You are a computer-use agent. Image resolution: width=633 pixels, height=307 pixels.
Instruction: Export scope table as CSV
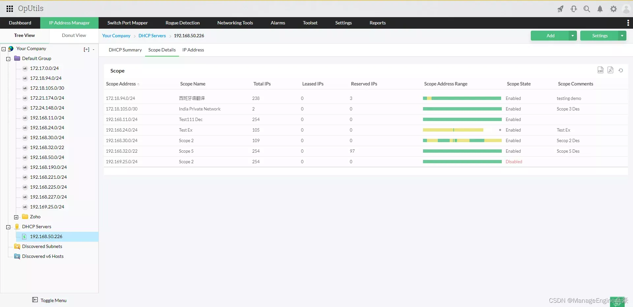(x=600, y=70)
